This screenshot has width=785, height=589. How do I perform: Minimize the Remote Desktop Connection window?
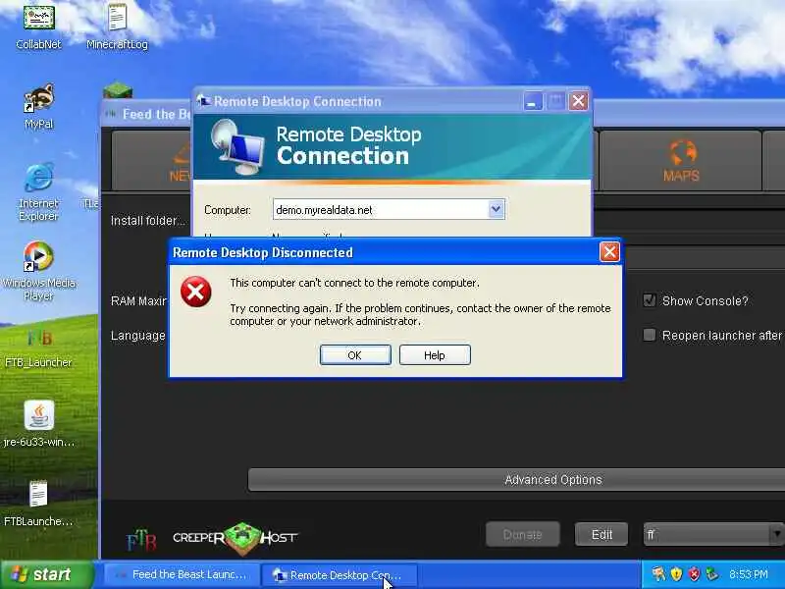(533, 101)
